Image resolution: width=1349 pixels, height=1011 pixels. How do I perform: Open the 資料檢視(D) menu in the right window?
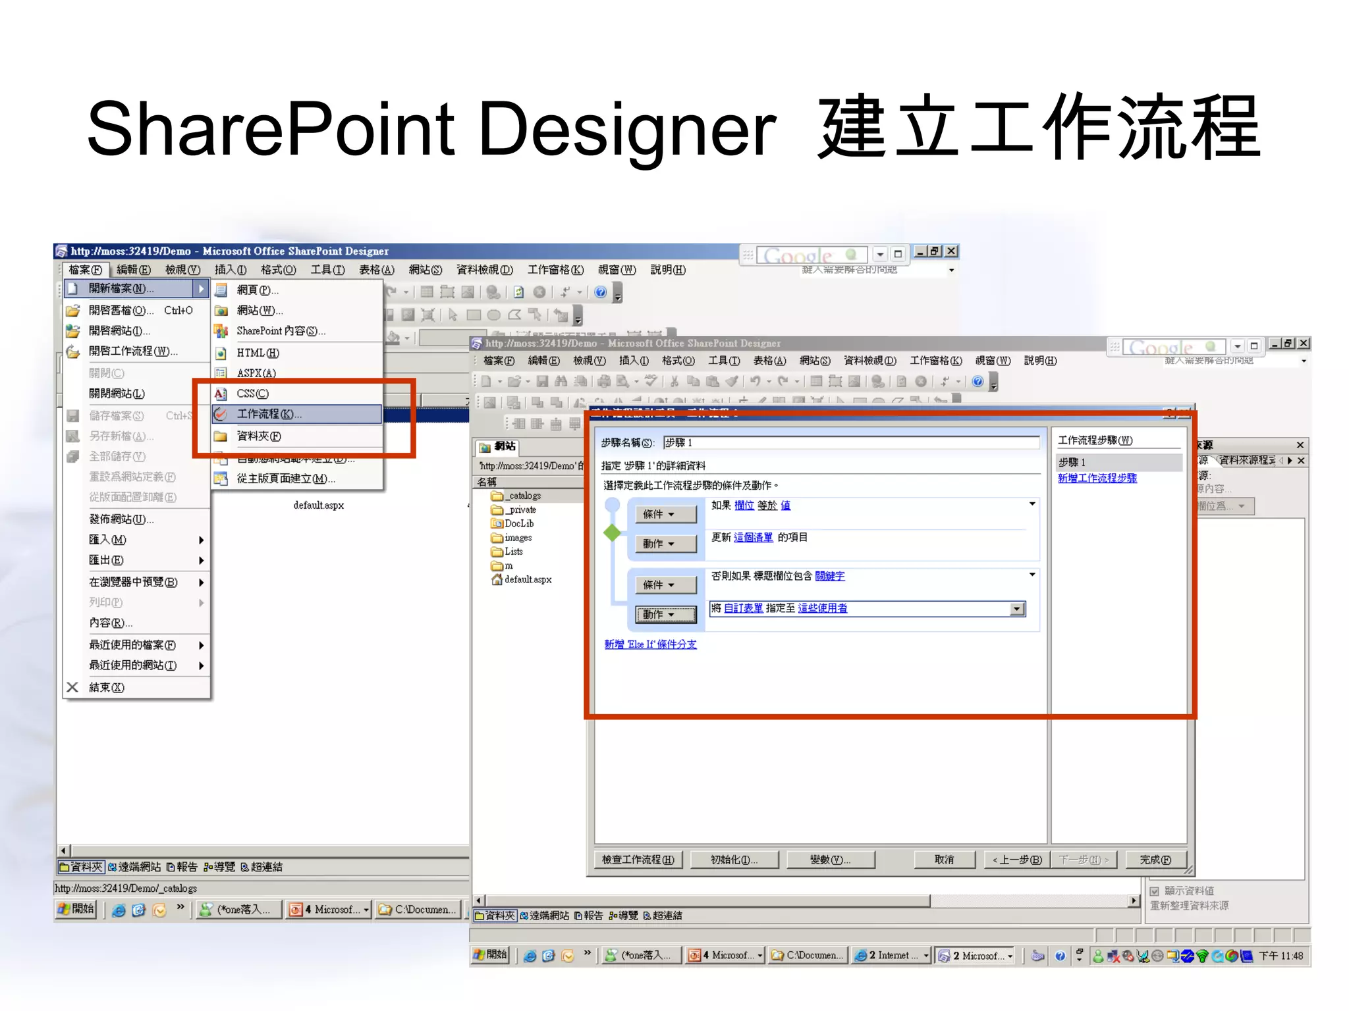(x=870, y=361)
